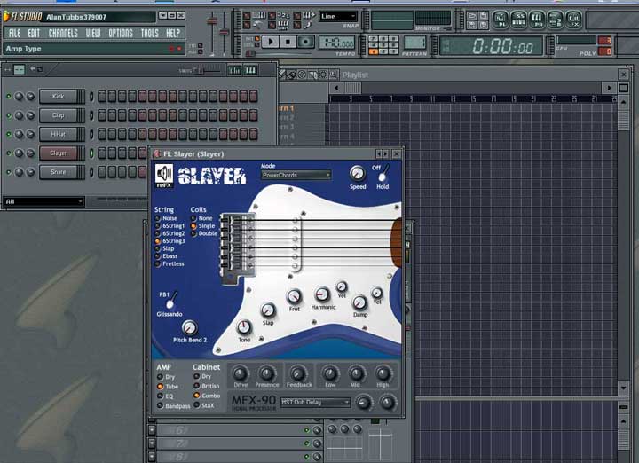This screenshot has width=639, height=463.
Task: Click the FL Studio fruit logo
Action: (x=6, y=16)
